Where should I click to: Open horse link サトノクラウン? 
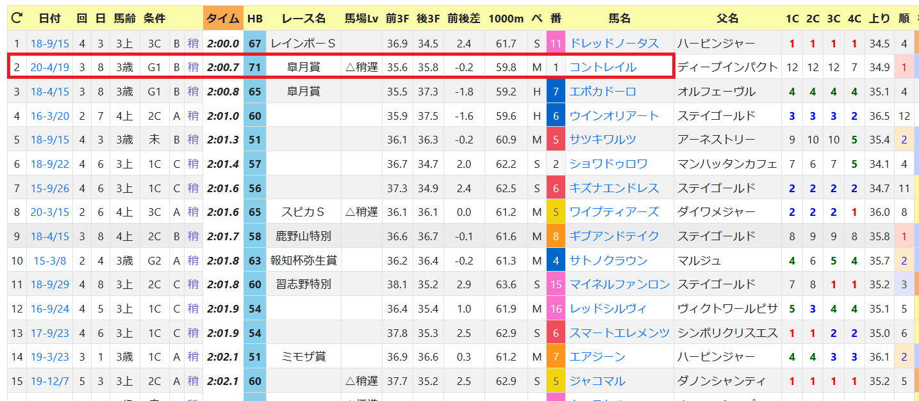click(x=609, y=261)
